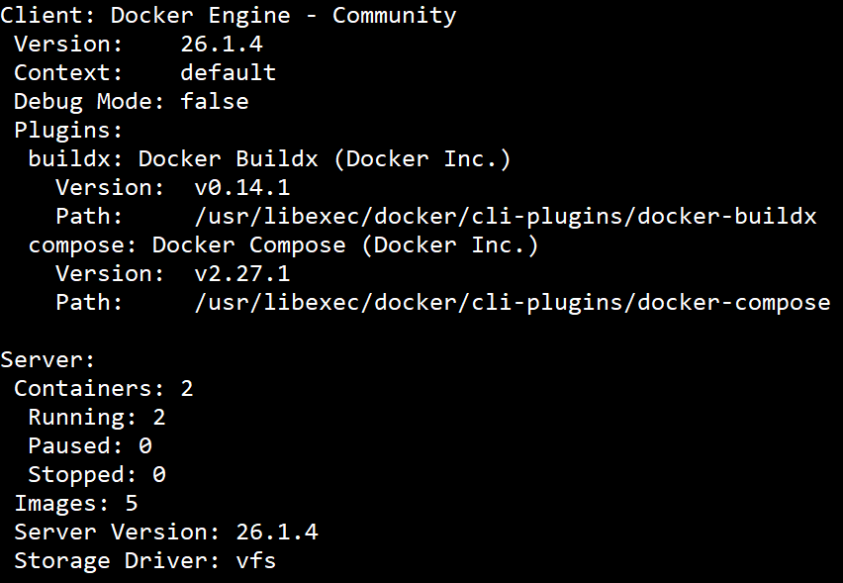Click the "Paused: 0" line

(x=89, y=445)
